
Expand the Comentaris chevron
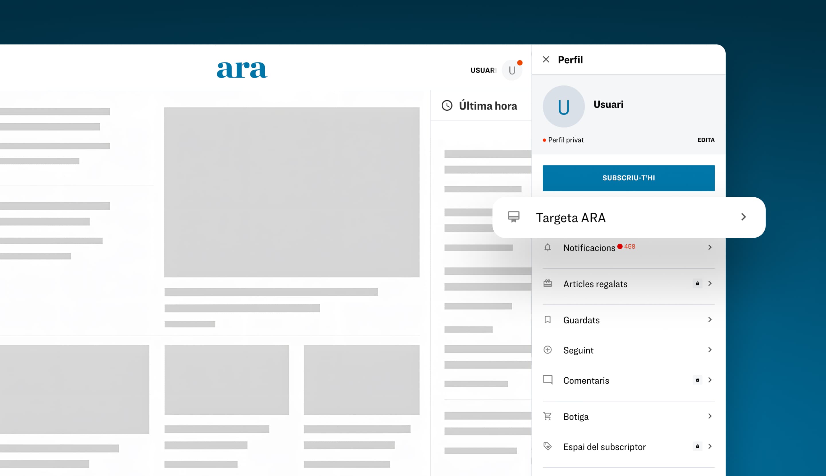coord(710,380)
